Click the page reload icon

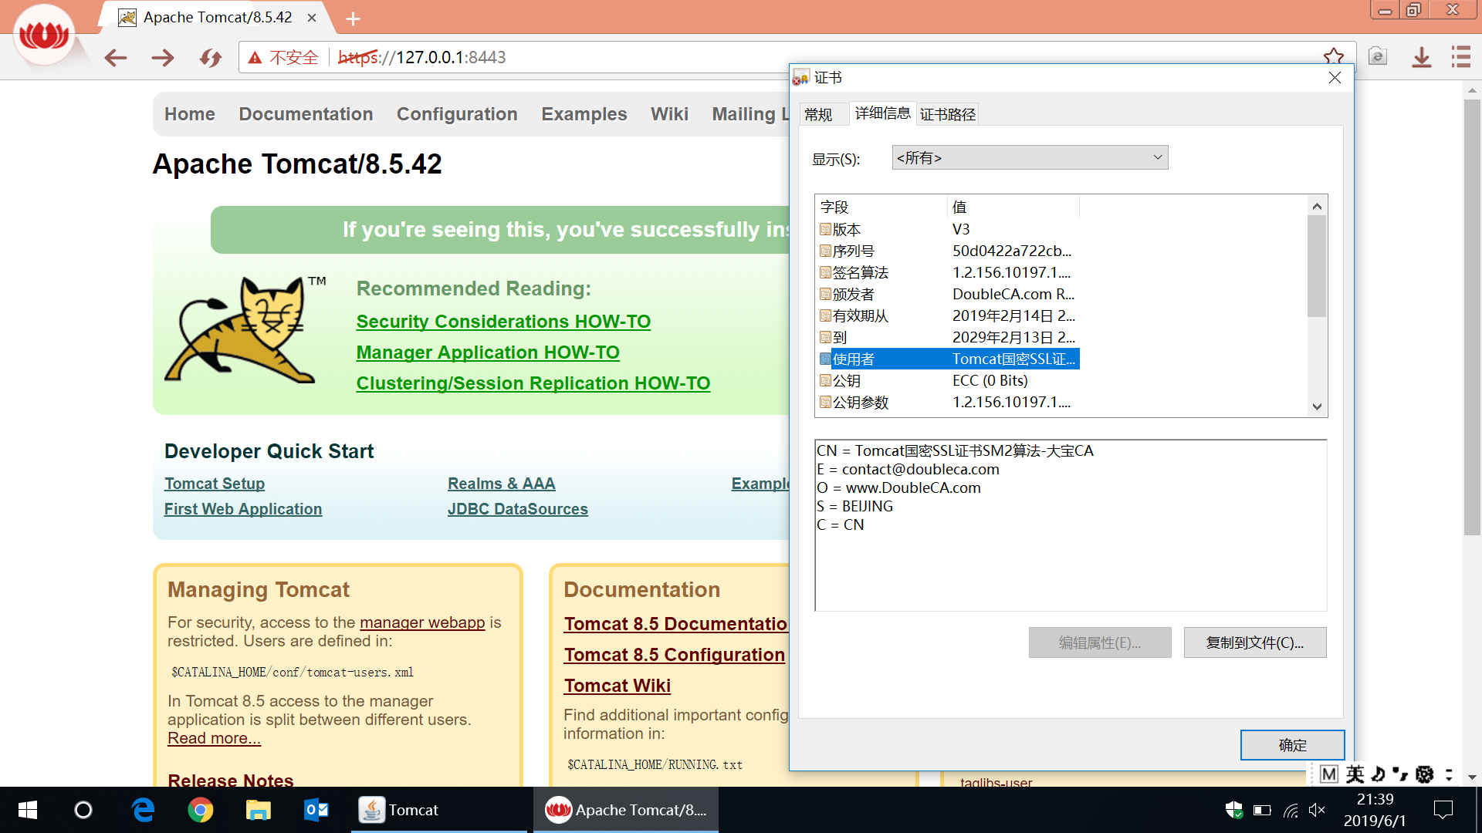point(210,58)
